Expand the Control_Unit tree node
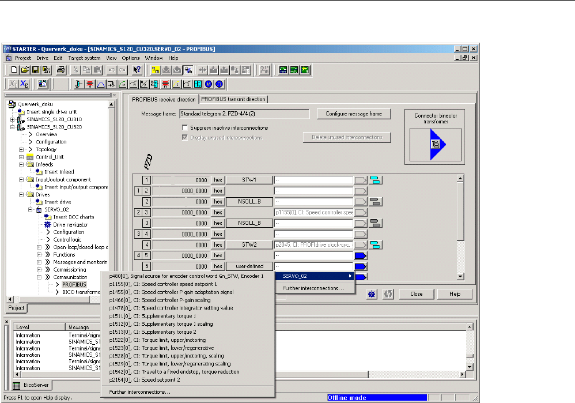 [x=21, y=157]
